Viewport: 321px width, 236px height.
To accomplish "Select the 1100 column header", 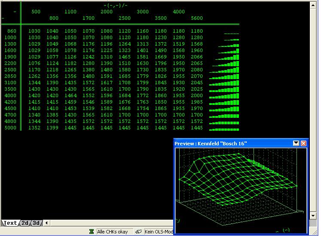I will pyautogui.click(x=70, y=12).
